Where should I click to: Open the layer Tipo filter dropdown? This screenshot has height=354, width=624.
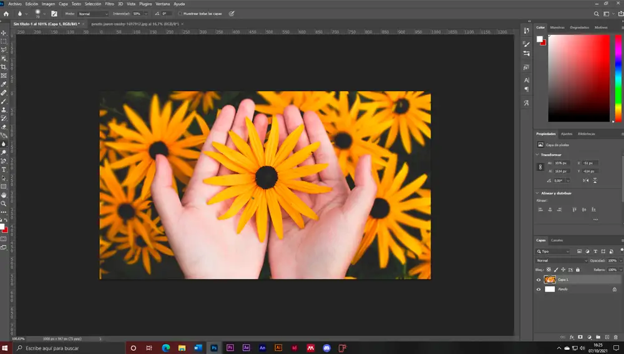[x=553, y=251]
